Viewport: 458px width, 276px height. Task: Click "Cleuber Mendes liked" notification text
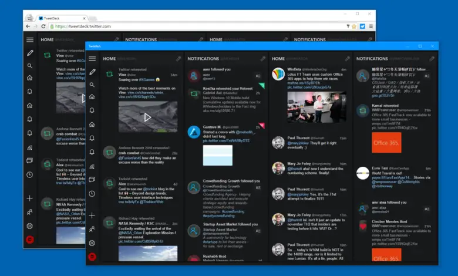(x=389, y=221)
